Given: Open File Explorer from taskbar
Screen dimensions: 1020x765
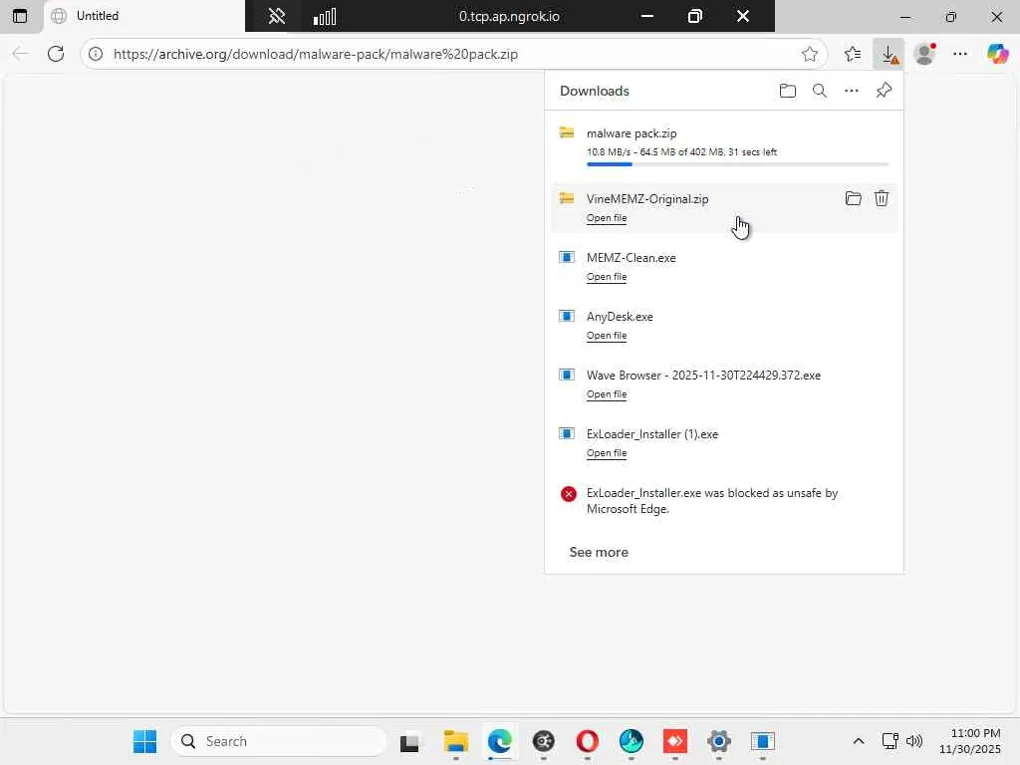Looking at the screenshot, I should [455, 741].
